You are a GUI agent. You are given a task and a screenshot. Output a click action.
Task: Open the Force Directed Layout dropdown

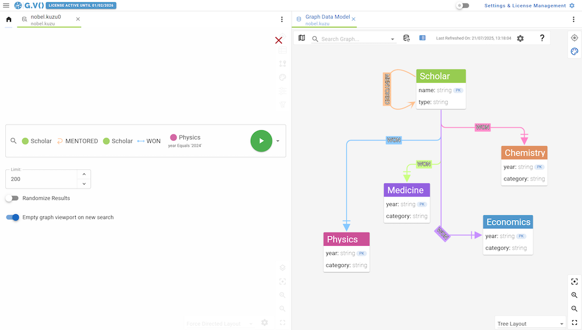tap(219, 324)
